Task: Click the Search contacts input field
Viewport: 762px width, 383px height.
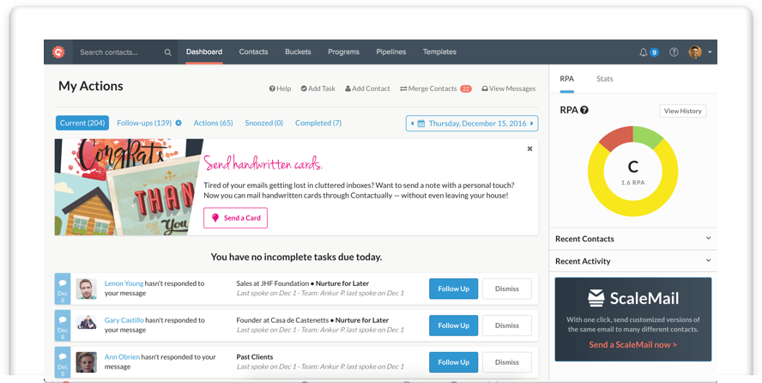Action: point(118,52)
